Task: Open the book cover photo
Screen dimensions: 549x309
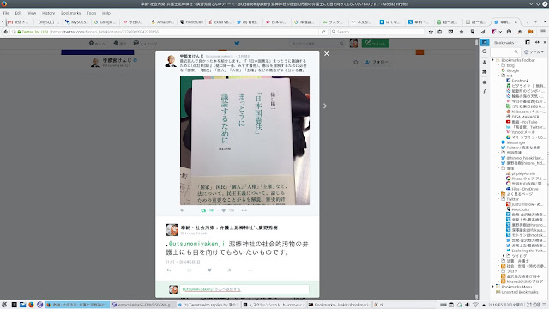Action: [x=244, y=140]
